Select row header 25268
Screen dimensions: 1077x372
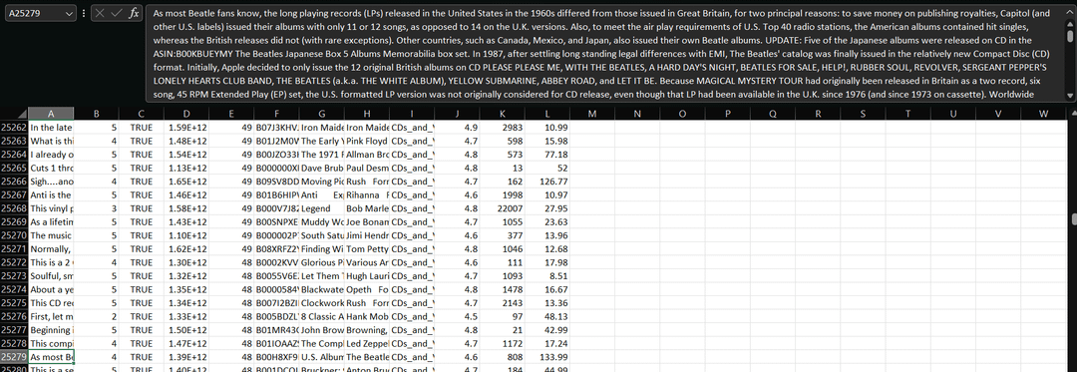click(x=14, y=208)
